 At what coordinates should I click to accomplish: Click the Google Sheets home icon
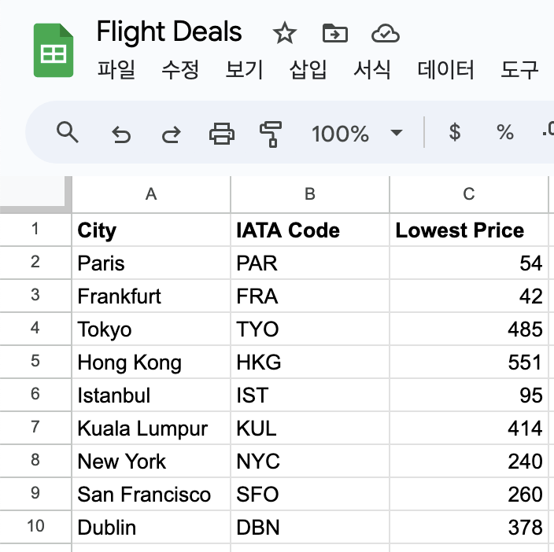click(54, 51)
